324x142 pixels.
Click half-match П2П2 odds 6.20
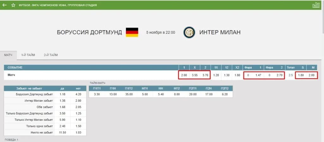[225, 94]
